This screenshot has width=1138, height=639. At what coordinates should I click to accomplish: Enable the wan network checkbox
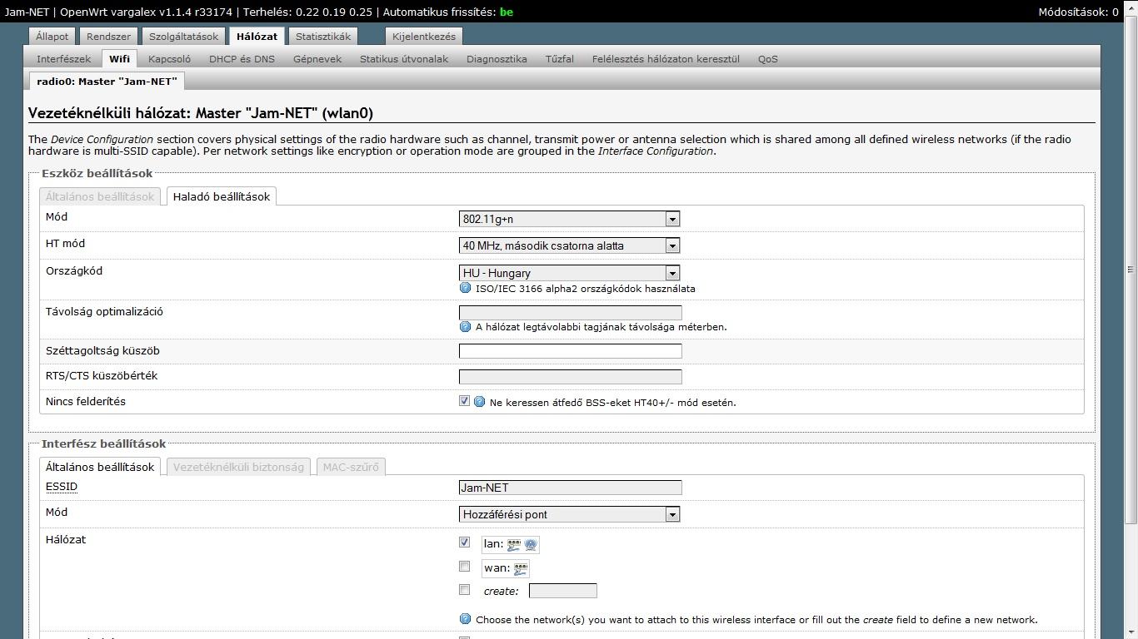(465, 566)
